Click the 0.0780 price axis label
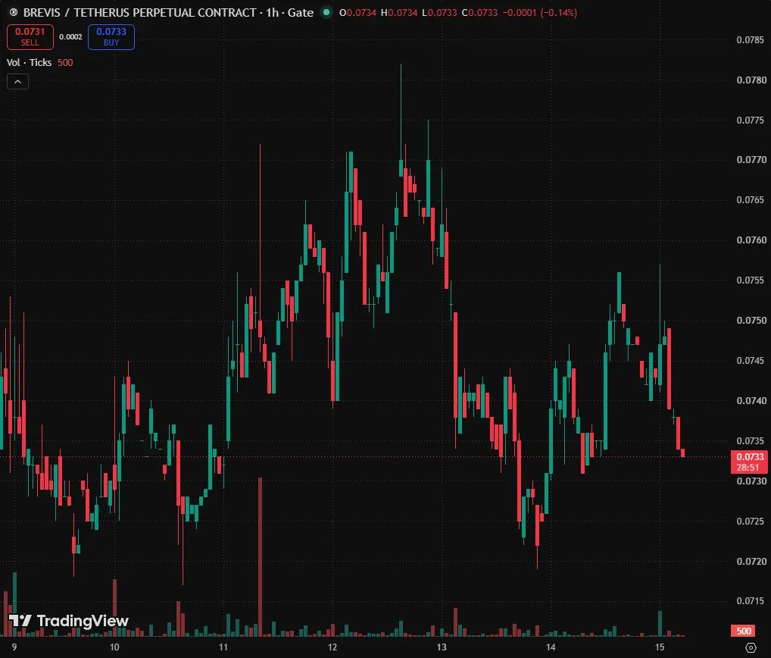Screen dimensions: 771x658 (751, 80)
